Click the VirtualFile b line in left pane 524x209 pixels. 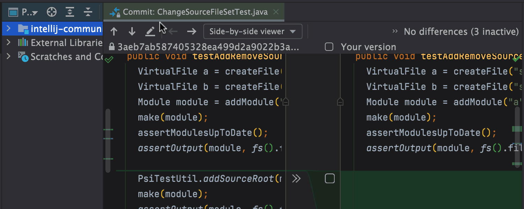click(x=210, y=87)
